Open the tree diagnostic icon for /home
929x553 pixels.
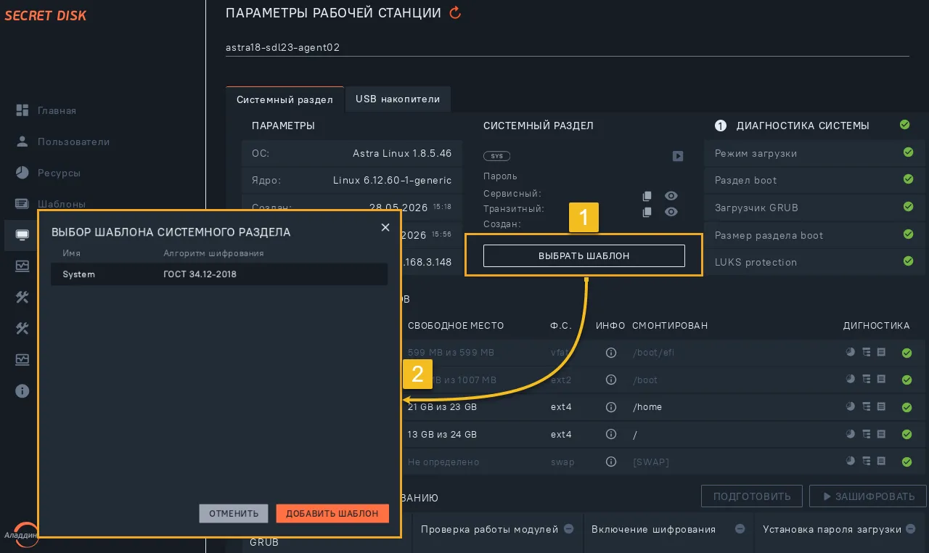[867, 406]
